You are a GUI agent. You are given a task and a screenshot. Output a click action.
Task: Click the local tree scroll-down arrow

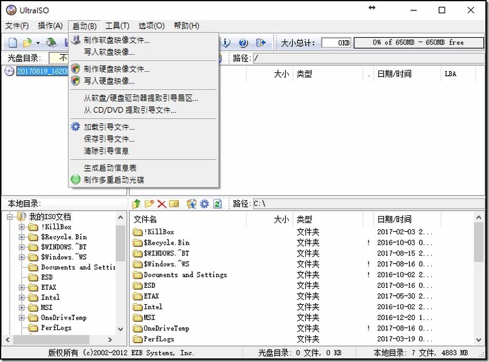[x=120, y=329]
